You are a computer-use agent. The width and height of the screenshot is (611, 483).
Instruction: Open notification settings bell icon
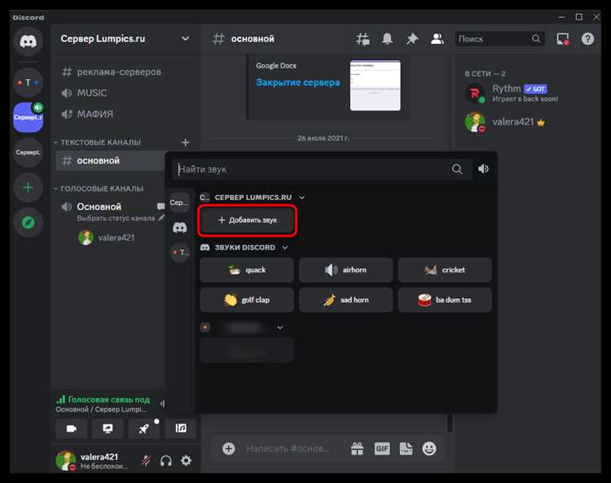click(x=387, y=39)
